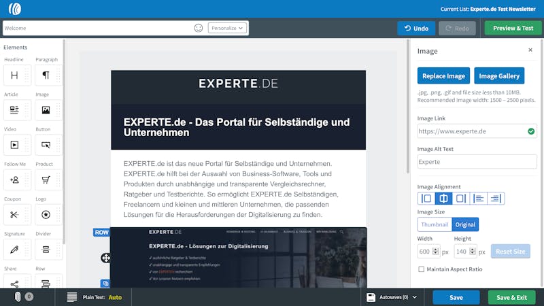This screenshot has width=544, height=306.
Task: Click the Undo button
Action: coord(416,28)
